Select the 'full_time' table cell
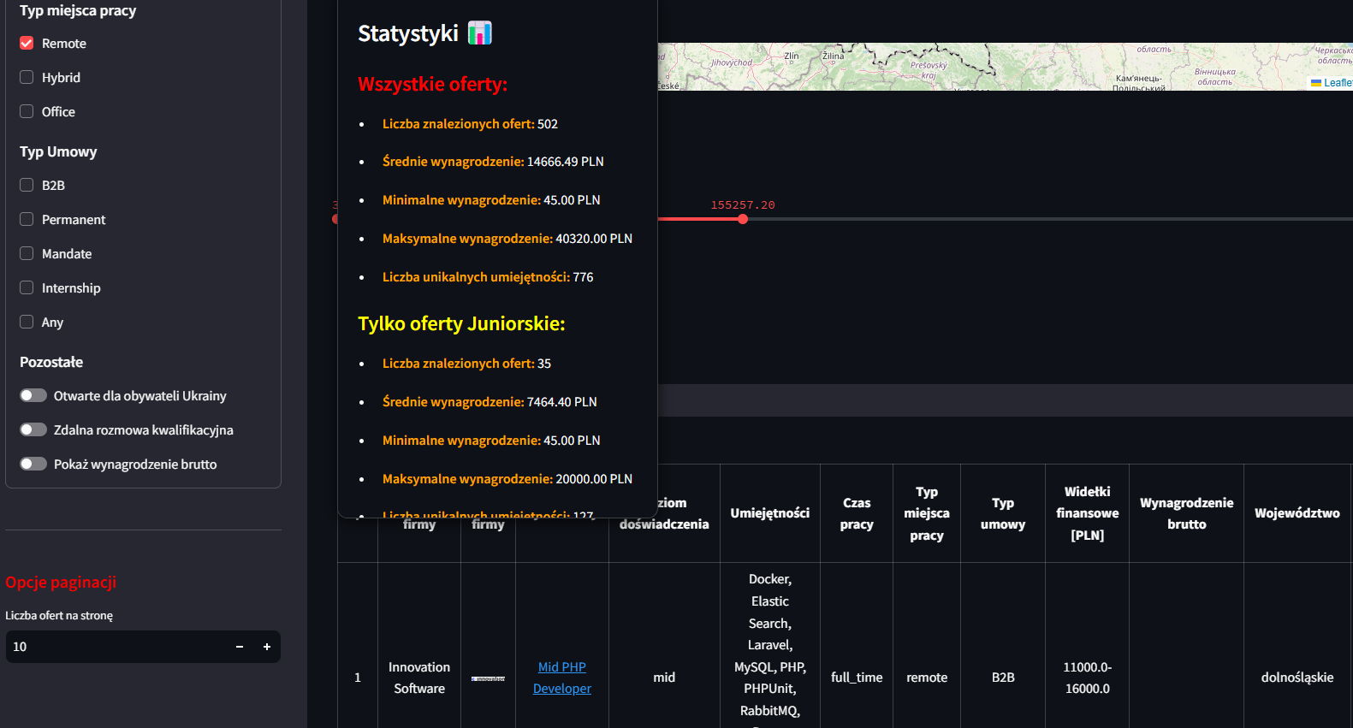Image resolution: width=1353 pixels, height=728 pixels. tap(857, 678)
